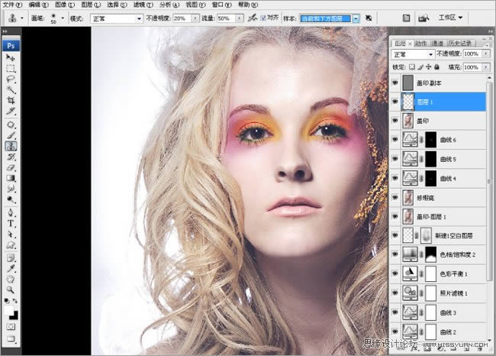Screen dimensions: 496x356
Task: Uncheck the 对齐 checkbox
Action: tap(264, 17)
